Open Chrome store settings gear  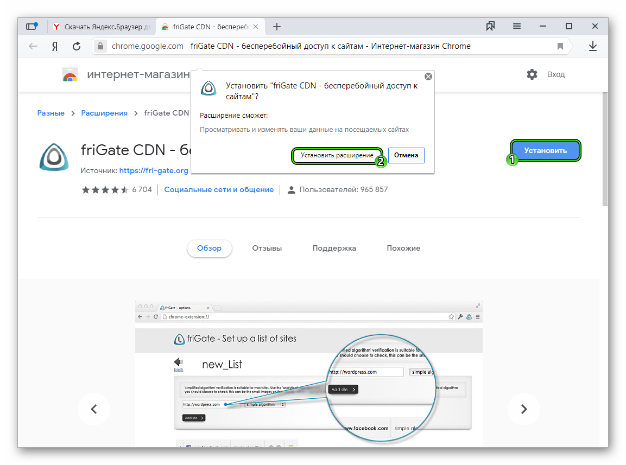532,74
